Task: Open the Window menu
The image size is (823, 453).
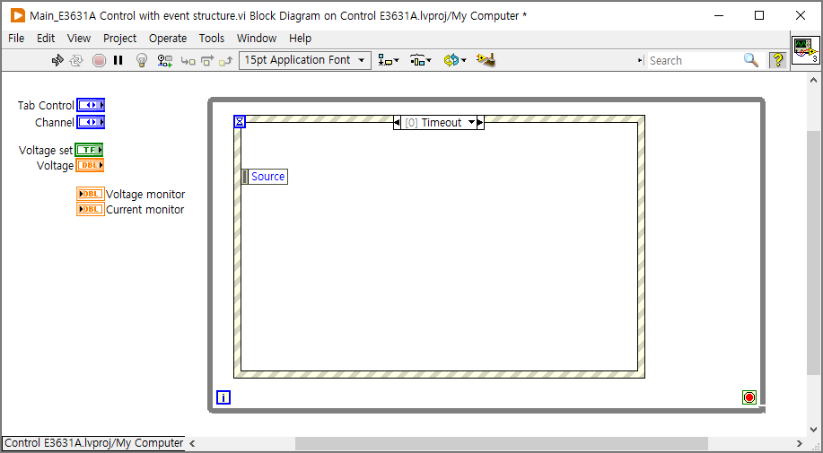Action: (257, 39)
